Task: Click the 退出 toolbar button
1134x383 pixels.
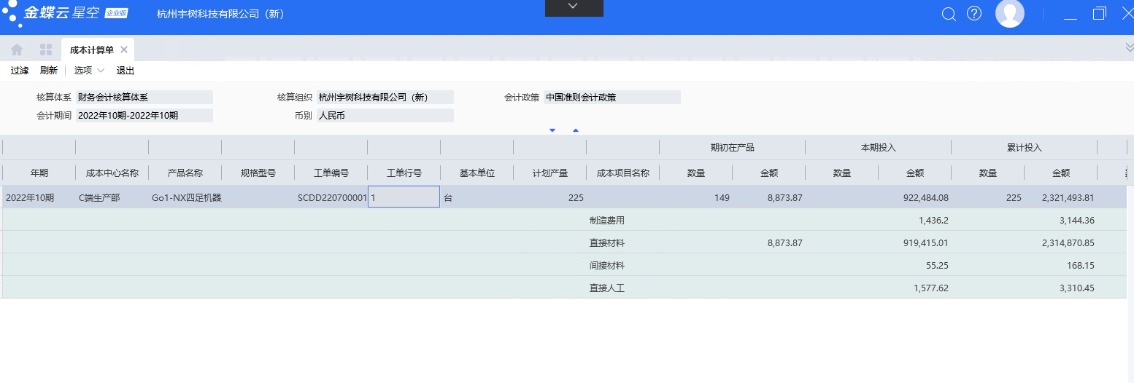Action: pyautogui.click(x=126, y=71)
